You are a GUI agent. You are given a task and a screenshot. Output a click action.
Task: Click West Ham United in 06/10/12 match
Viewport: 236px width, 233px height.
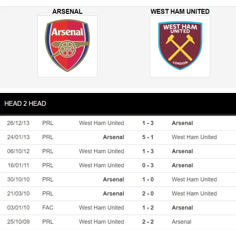(102, 151)
